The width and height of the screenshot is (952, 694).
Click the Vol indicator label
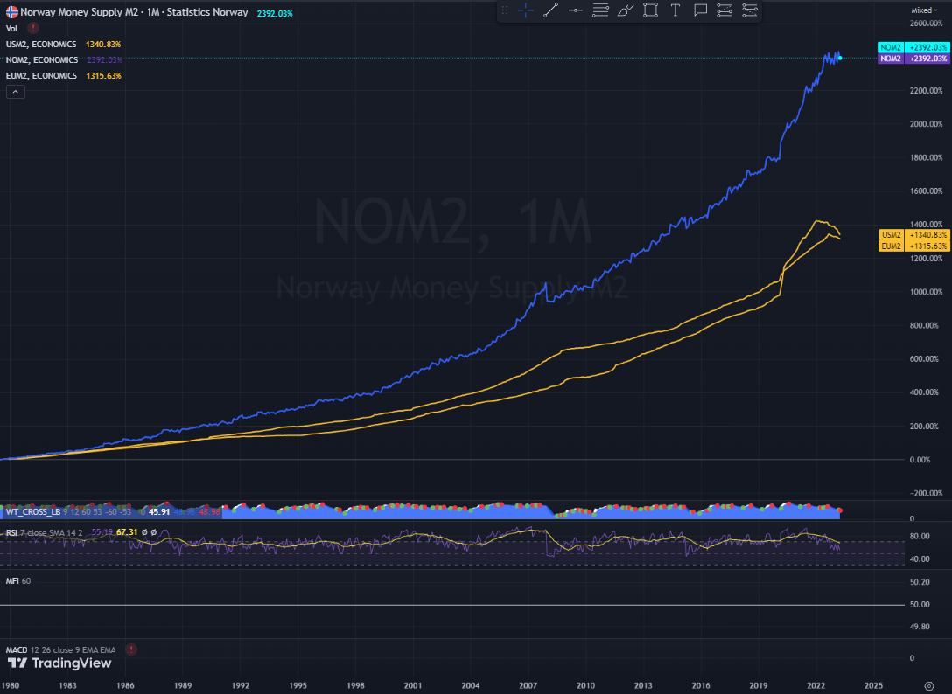click(x=11, y=29)
